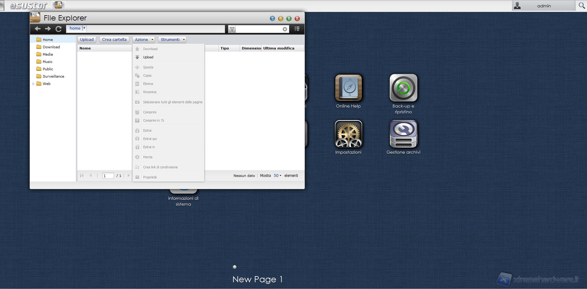Viewport: 587px width, 289px height.
Task: Choose Upload from the Azione menu
Action: click(x=148, y=57)
